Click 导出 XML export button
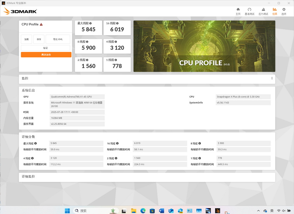The image size is (294, 214). (x=58, y=39)
